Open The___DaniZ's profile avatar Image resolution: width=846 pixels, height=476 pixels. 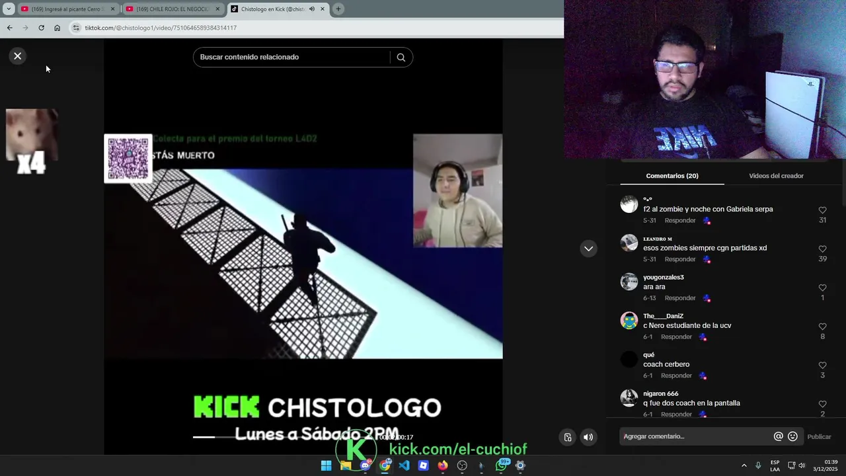pos(629,321)
